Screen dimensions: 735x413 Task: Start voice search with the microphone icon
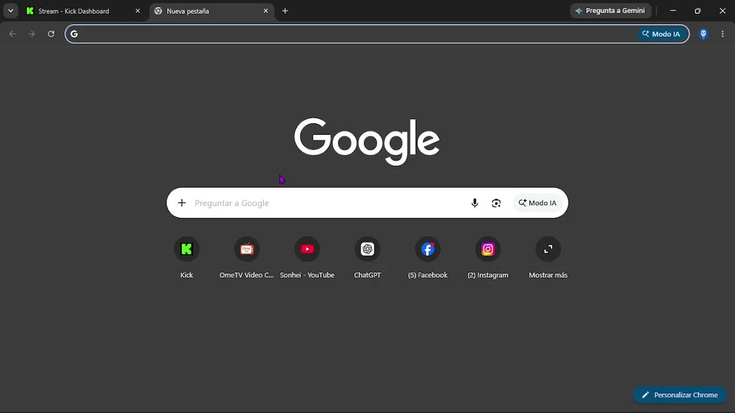(x=474, y=203)
